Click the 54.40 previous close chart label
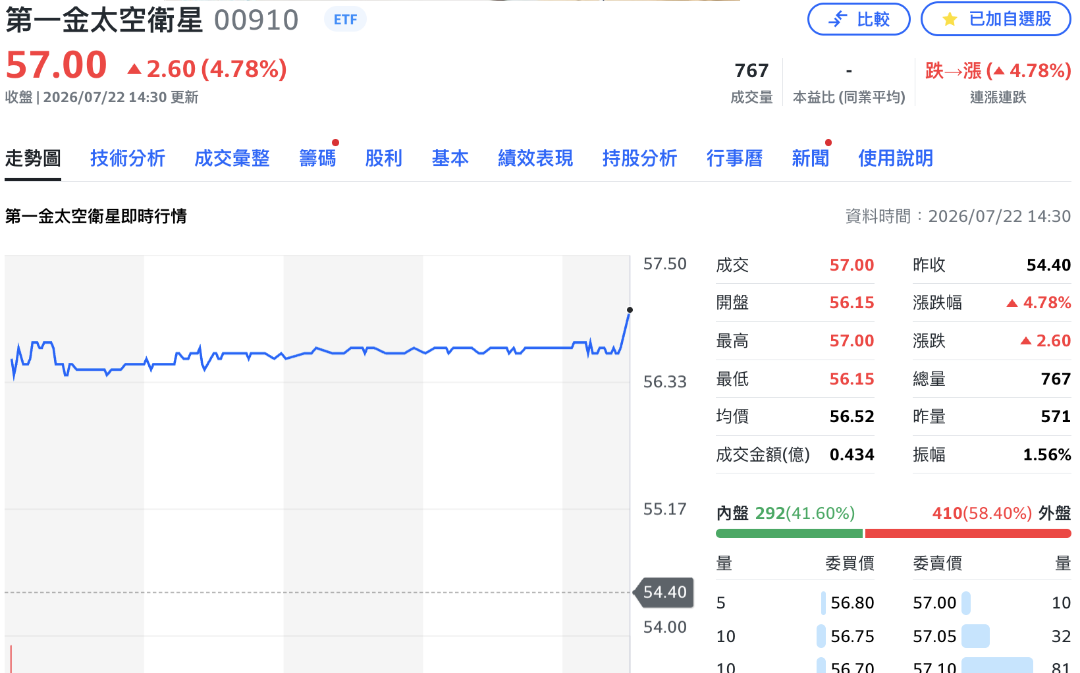This screenshot has width=1080, height=673. 664,592
